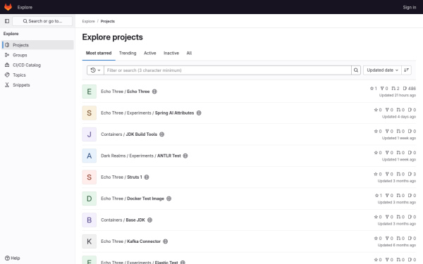Click the globe icon beside Kafka Connector
The width and height of the screenshot is (423, 264).
point(166,241)
